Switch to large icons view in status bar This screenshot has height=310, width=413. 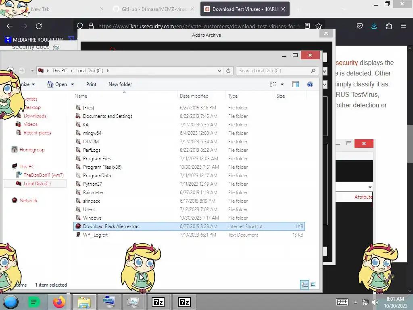pos(313,285)
